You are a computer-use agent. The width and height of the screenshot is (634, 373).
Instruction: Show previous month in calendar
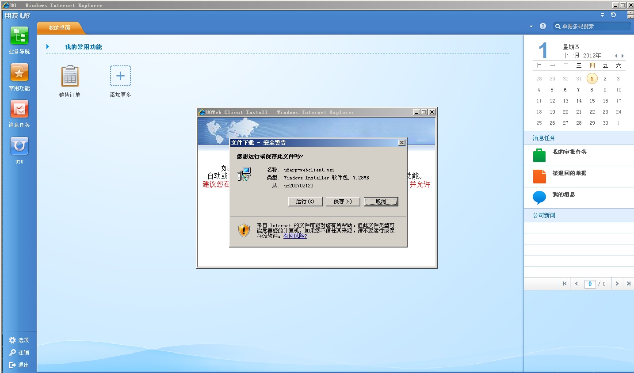pos(616,56)
